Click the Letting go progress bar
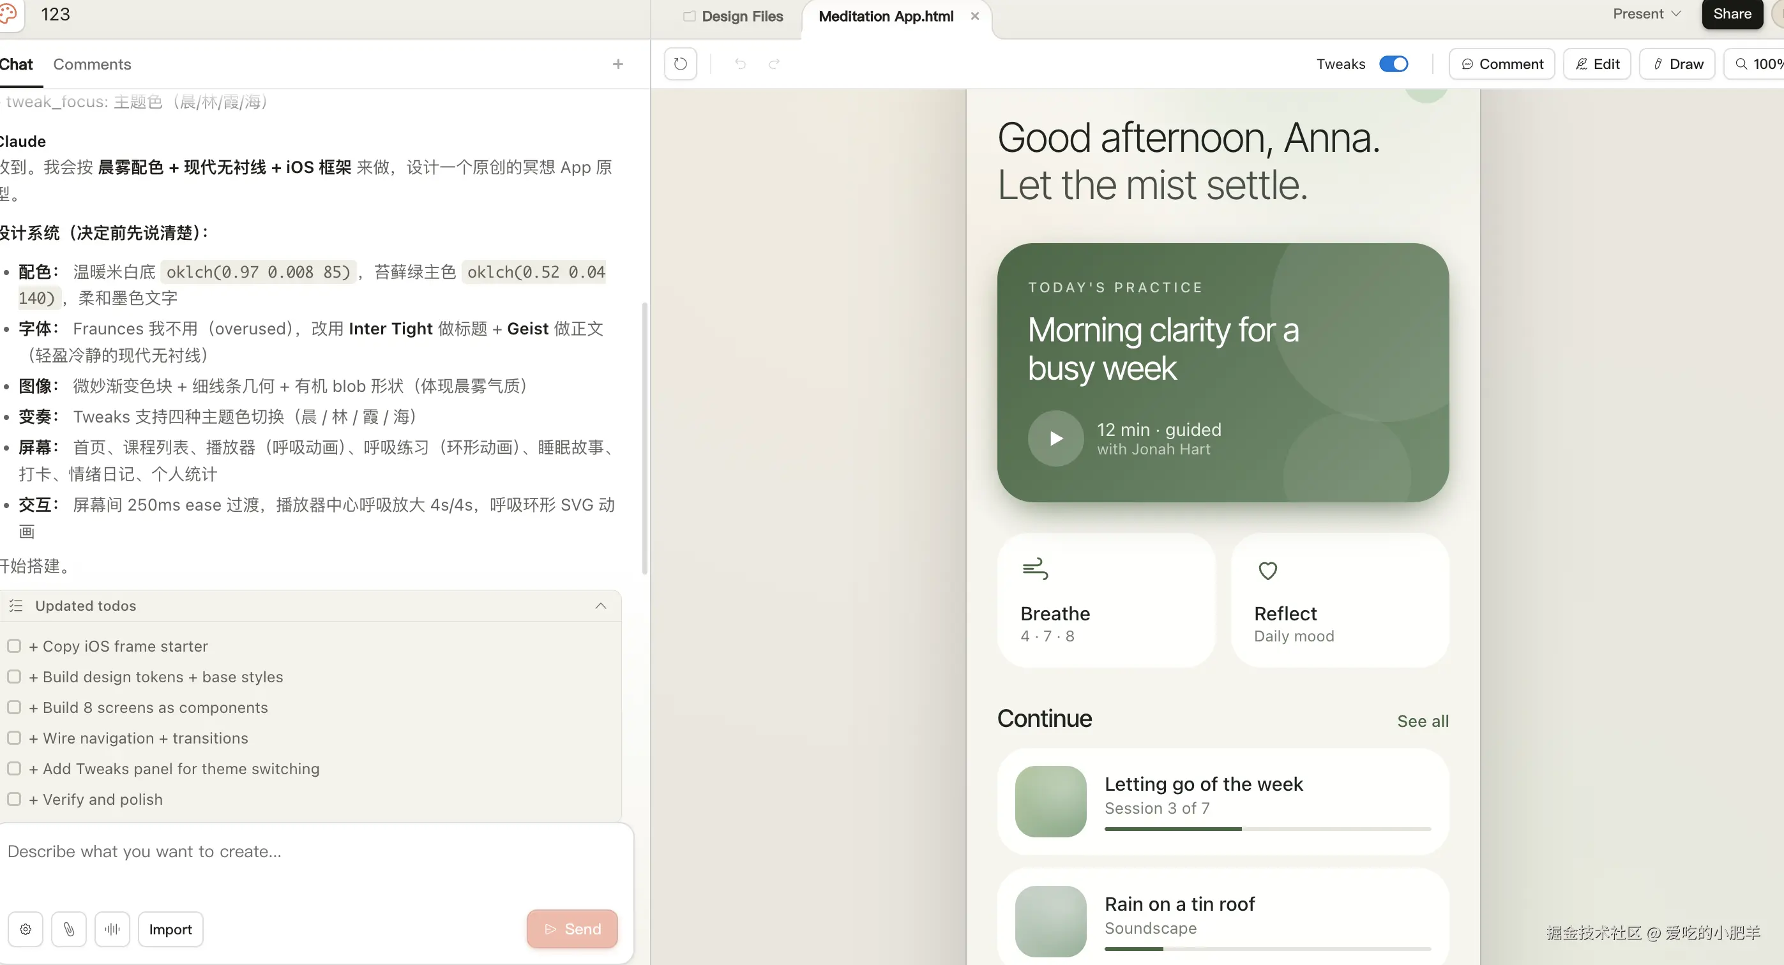The width and height of the screenshot is (1784, 965). pyautogui.click(x=1267, y=828)
